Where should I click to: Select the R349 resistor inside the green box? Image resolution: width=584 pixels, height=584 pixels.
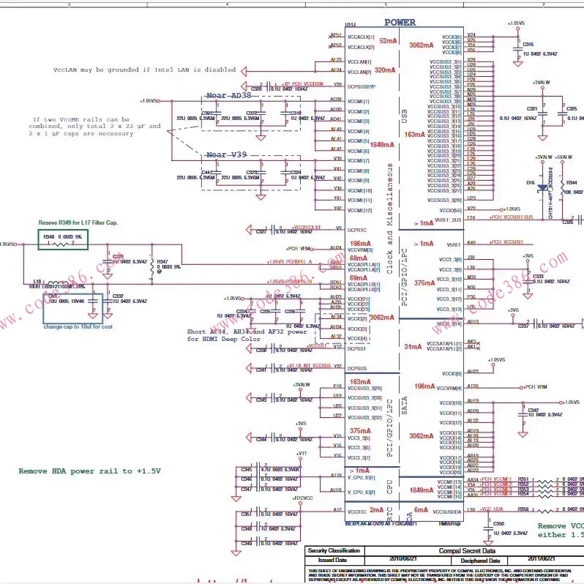(x=60, y=244)
